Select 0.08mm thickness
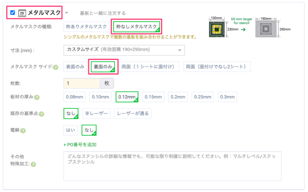The width and height of the screenshot is (308, 192). 74,97
